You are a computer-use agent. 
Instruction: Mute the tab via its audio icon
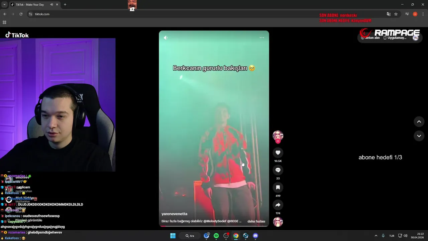coord(51,5)
